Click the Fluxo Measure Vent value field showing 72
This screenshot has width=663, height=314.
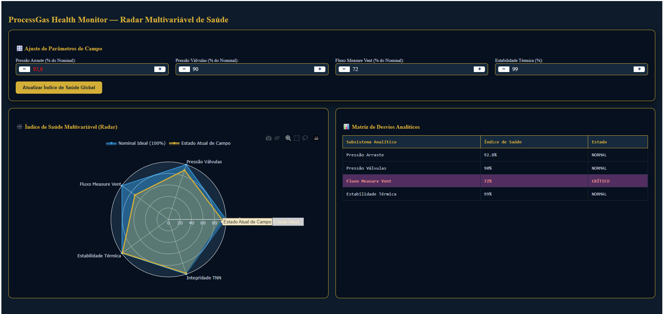(x=412, y=69)
